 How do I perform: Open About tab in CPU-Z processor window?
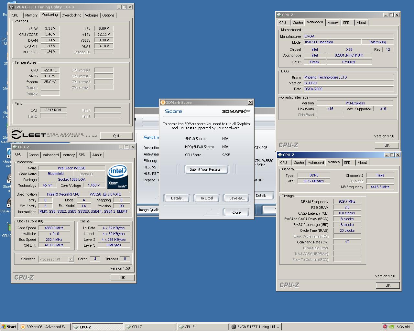(97, 155)
